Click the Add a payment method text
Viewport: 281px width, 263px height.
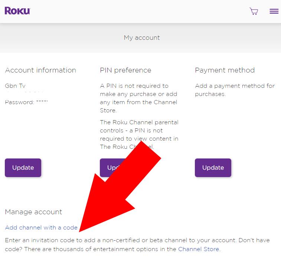point(235,90)
